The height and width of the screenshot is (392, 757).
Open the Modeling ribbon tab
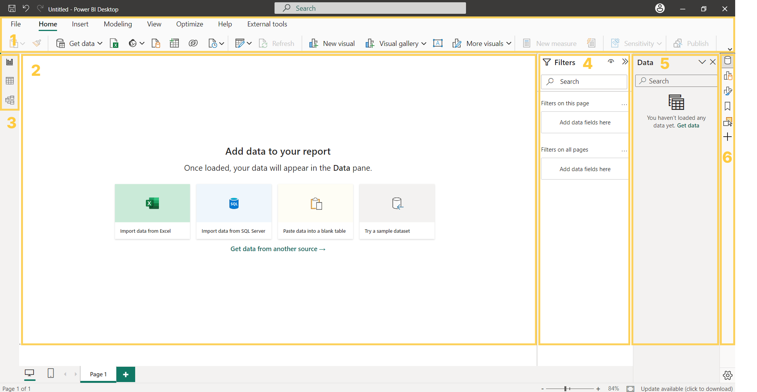pyautogui.click(x=118, y=24)
